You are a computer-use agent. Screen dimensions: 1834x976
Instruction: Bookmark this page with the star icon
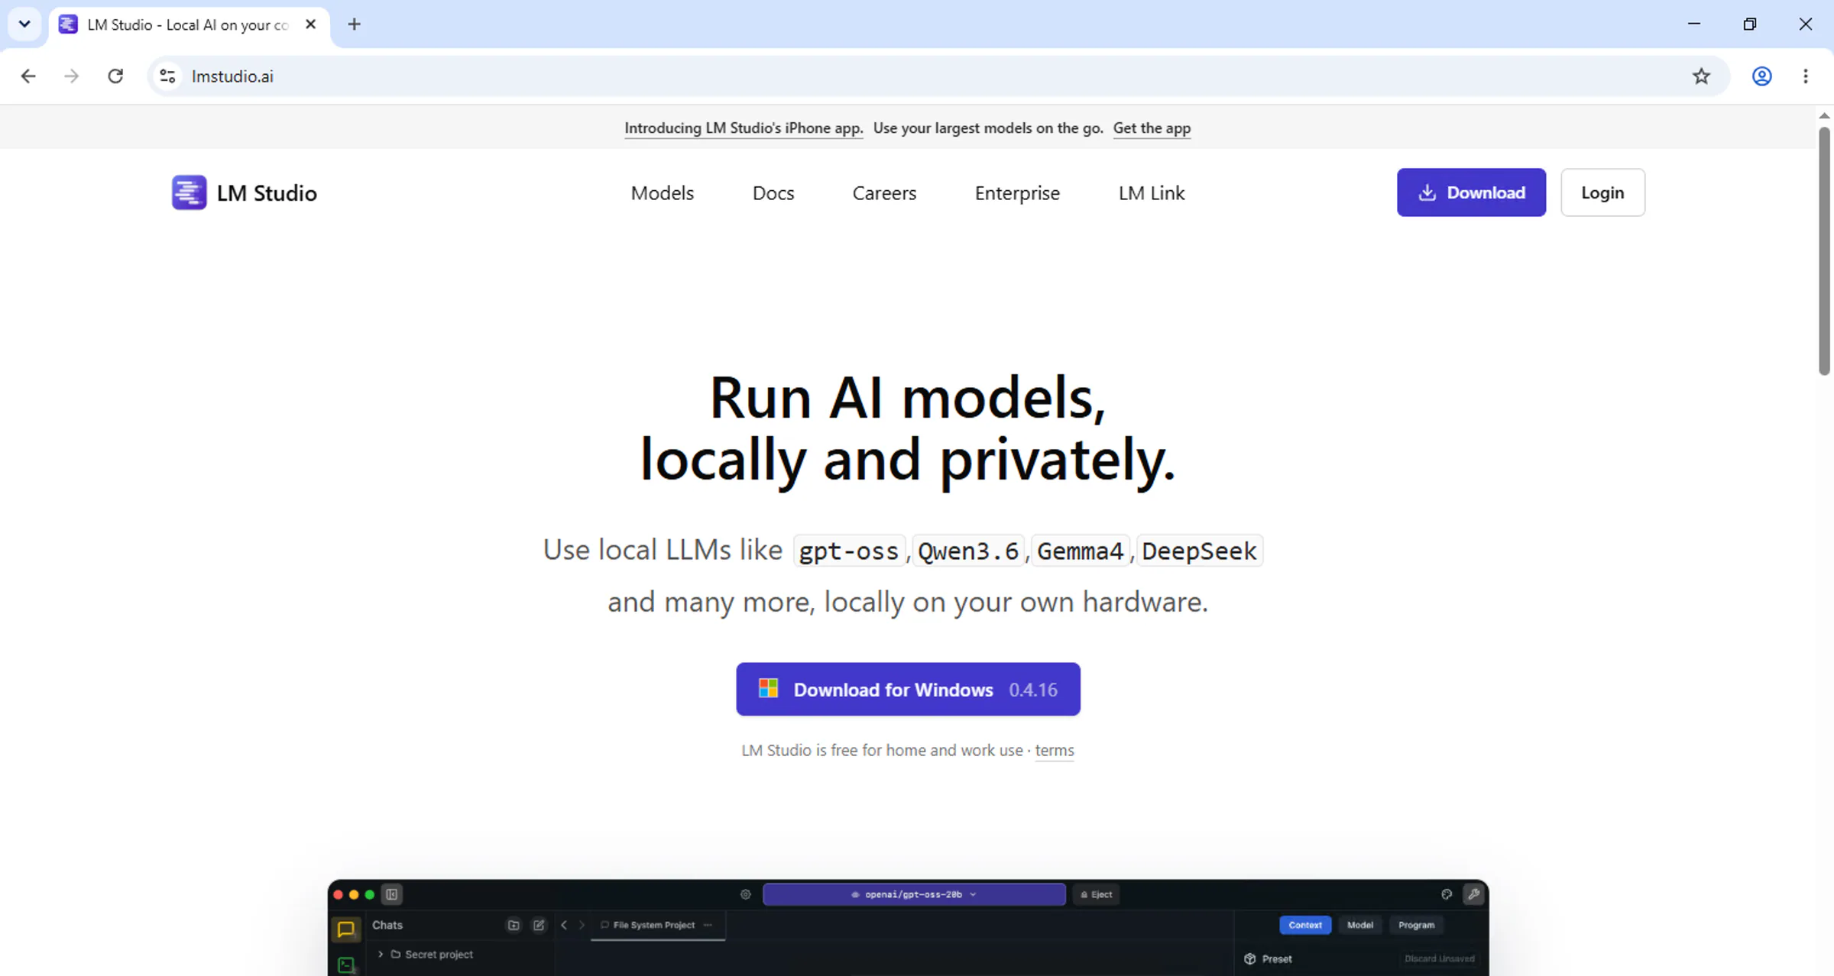pos(1701,76)
